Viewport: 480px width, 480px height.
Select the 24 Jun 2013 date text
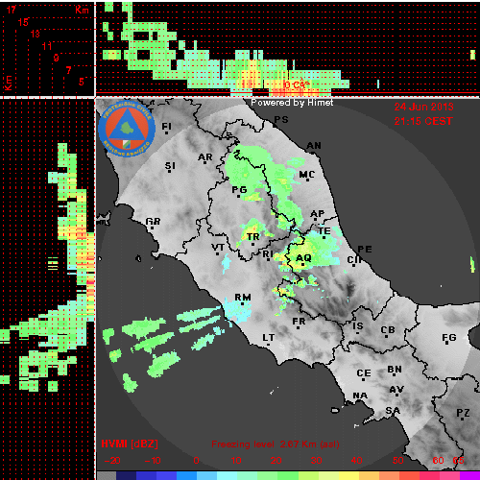coord(423,107)
